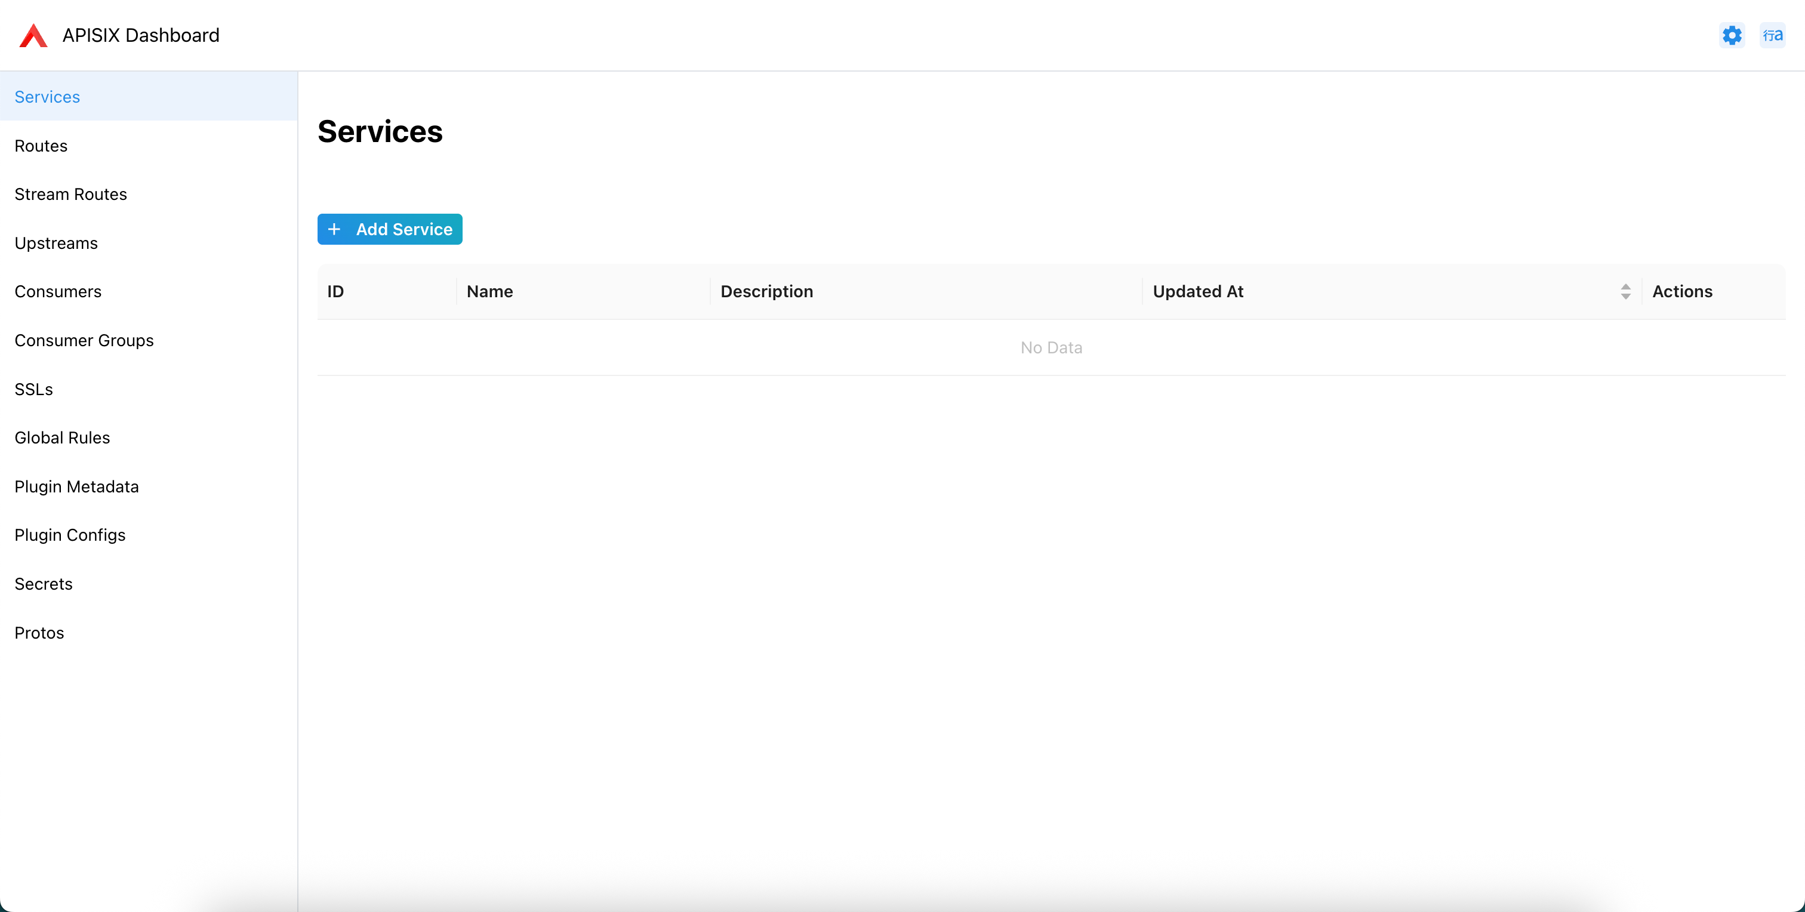Open the Secrets section
This screenshot has height=912, width=1805.
tap(44, 584)
